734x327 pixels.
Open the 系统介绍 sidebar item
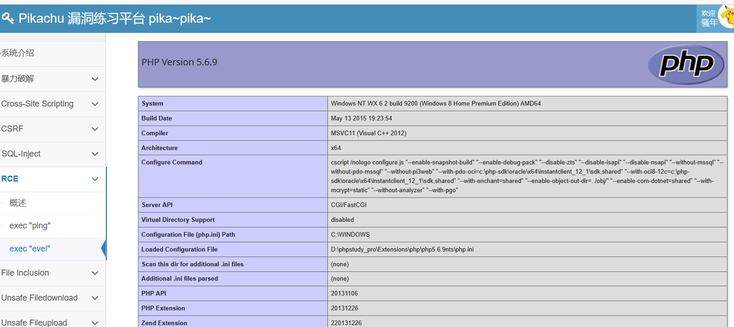pos(53,53)
